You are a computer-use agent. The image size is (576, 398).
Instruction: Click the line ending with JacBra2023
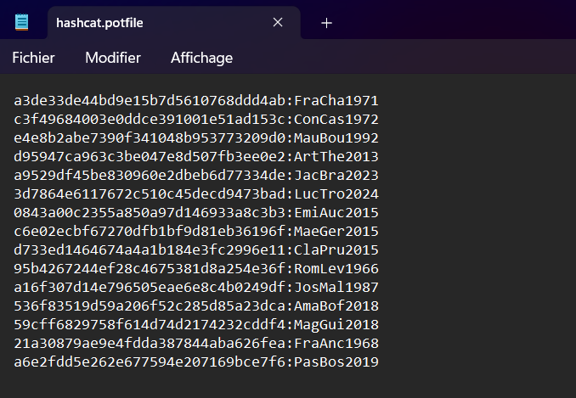tap(196, 176)
